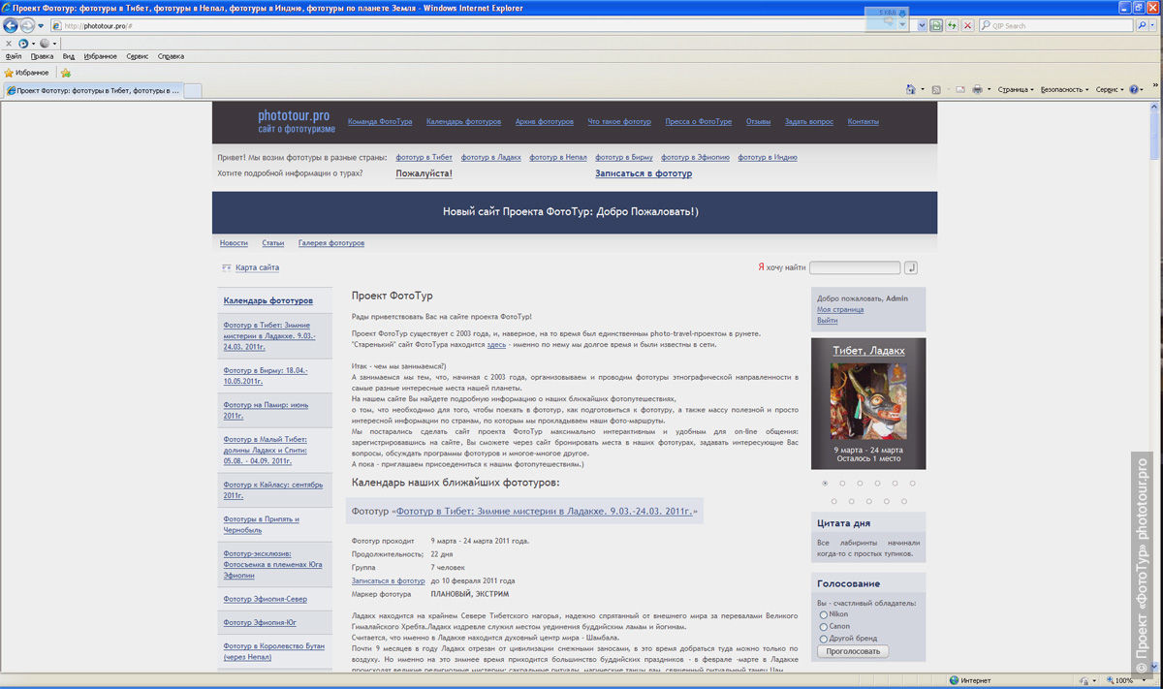This screenshot has width=1163, height=689.
Task: Open the zoom level dropdown arrow
Action: click(1142, 680)
